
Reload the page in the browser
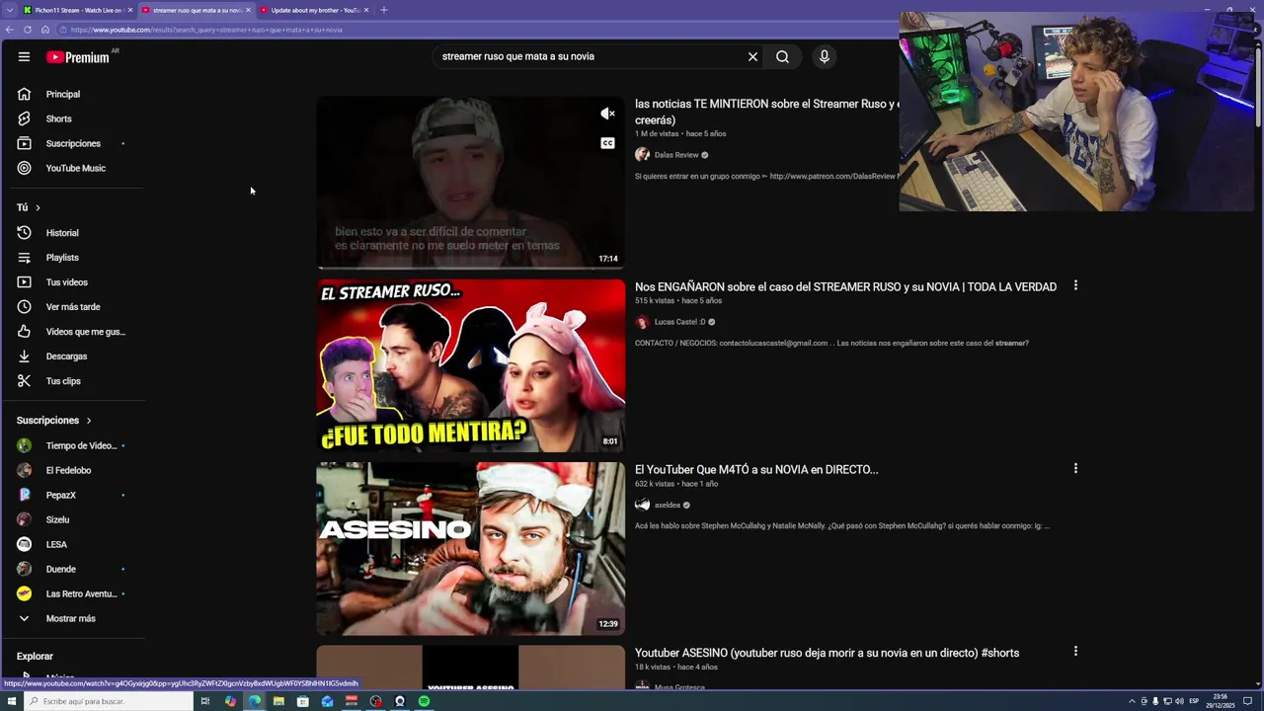coord(29,30)
